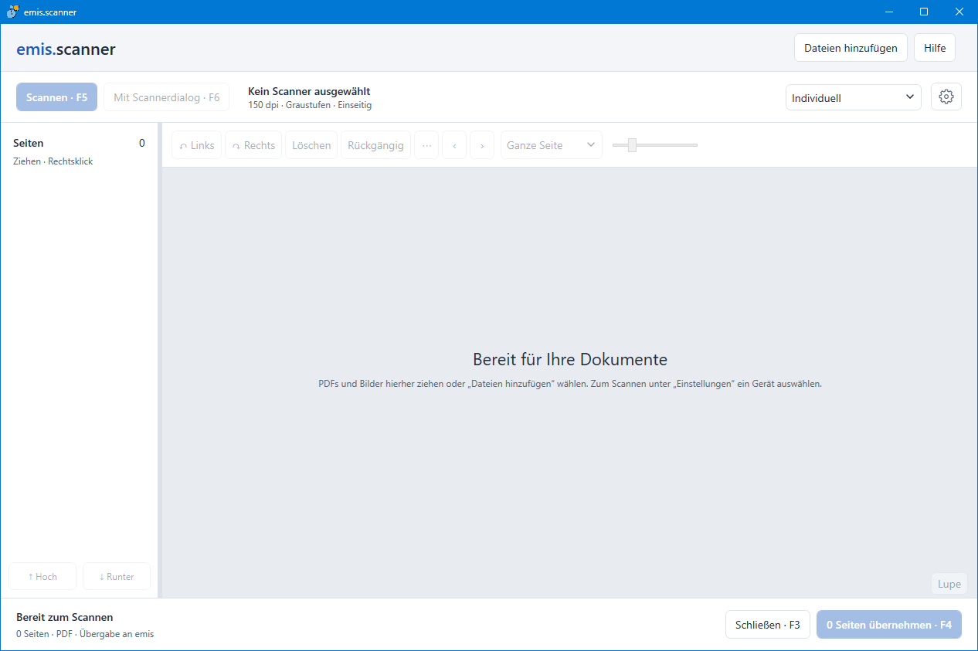Open the more options ellipsis button
This screenshot has height=651, width=978.
point(426,145)
